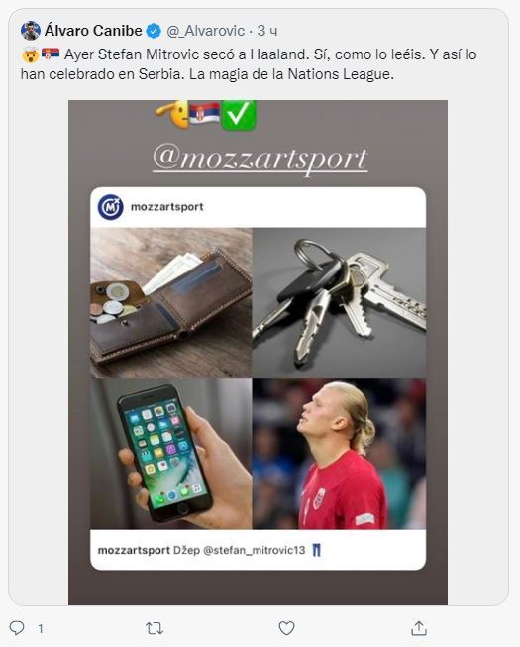Like the tweet with the heart icon
The width and height of the screenshot is (520, 647).
coord(286,628)
